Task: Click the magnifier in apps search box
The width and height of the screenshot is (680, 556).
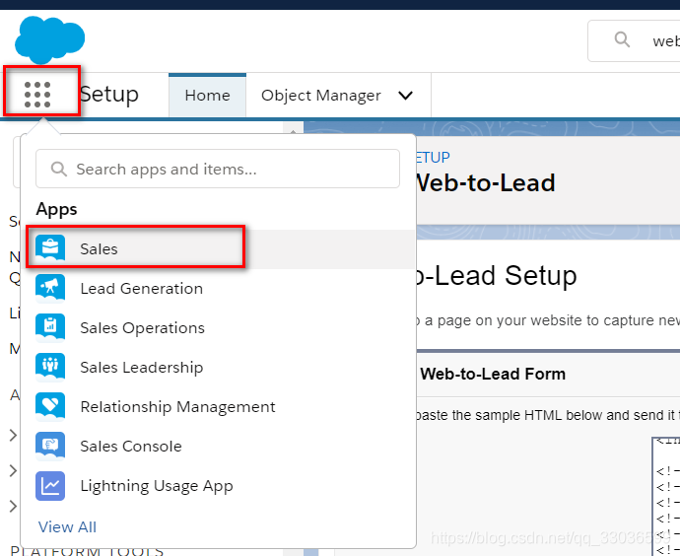Action: (58, 169)
